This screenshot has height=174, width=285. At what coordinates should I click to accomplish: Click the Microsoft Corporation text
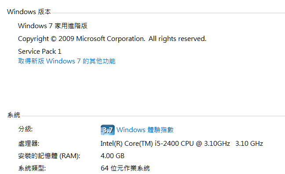point(110,39)
